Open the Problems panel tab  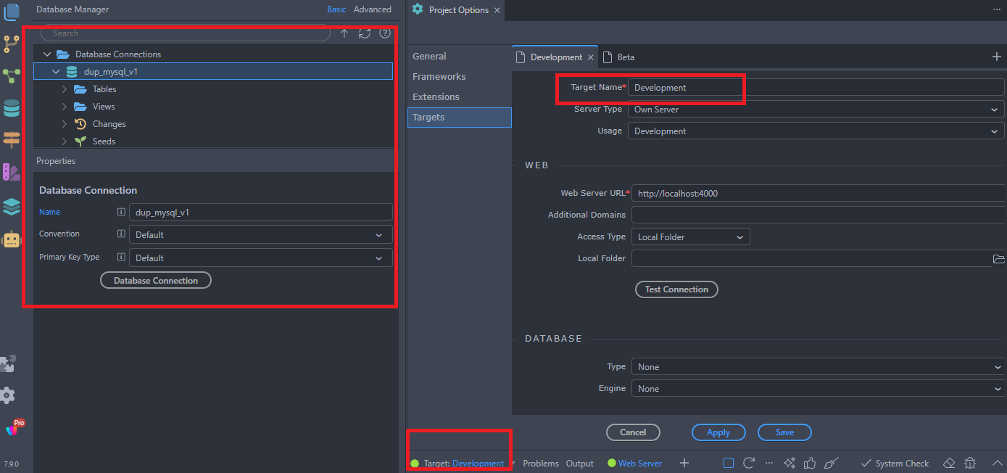click(541, 464)
